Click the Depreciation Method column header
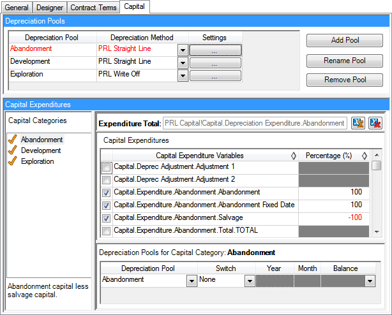Image resolution: width=392 pixels, height=315 pixels. click(x=142, y=38)
